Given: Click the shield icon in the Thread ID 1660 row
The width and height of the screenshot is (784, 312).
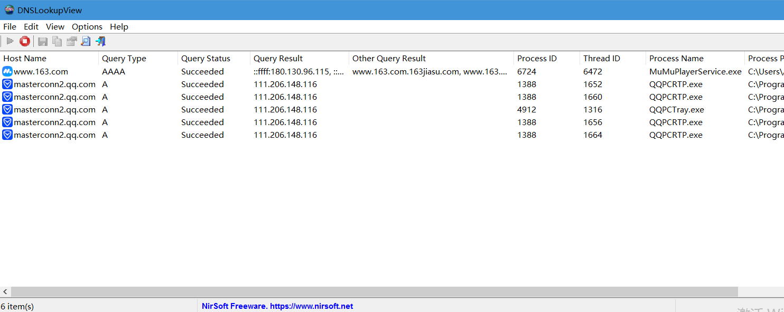Looking at the screenshot, I should (x=7, y=97).
